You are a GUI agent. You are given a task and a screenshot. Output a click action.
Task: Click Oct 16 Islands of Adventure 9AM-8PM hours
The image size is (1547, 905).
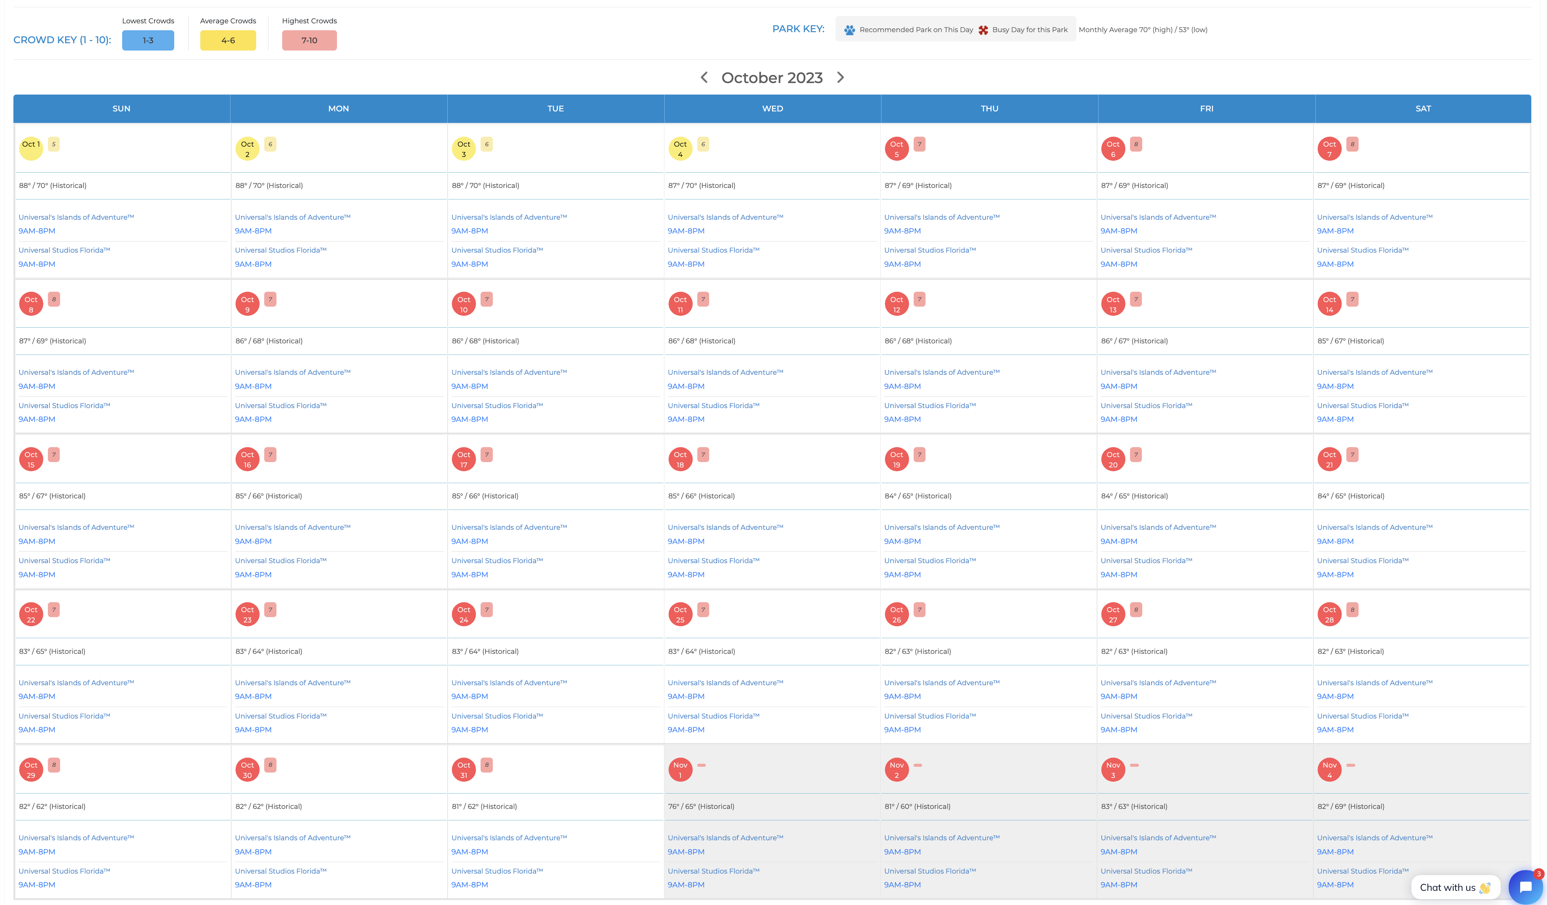point(253,542)
